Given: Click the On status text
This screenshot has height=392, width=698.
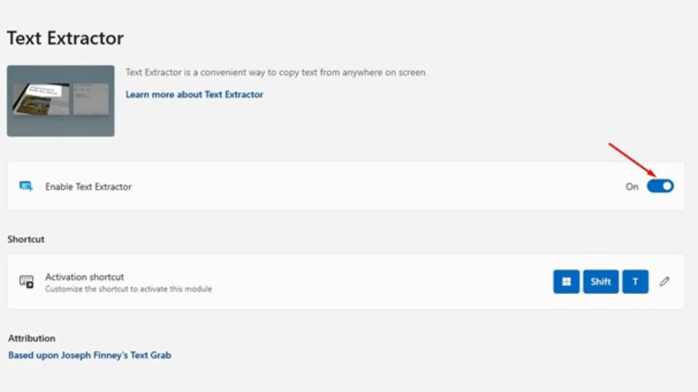Looking at the screenshot, I should tap(632, 187).
